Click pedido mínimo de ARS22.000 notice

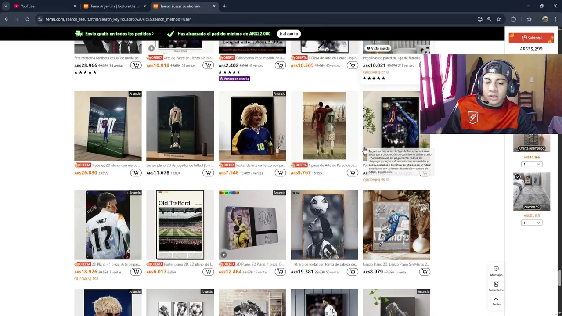tap(224, 34)
